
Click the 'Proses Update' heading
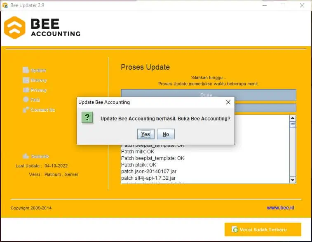pyautogui.click(x=145, y=67)
